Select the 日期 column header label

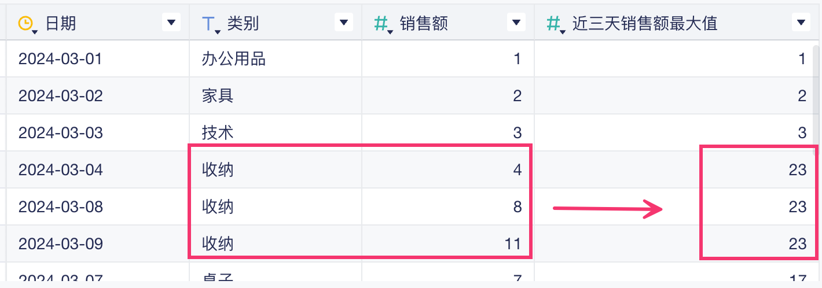pos(61,23)
